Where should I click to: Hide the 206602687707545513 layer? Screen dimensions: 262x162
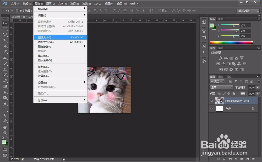(212, 101)
